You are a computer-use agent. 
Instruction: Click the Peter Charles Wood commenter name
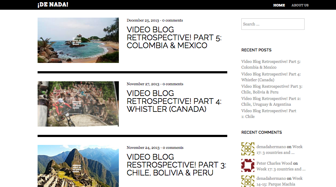(x=274, y=163)
